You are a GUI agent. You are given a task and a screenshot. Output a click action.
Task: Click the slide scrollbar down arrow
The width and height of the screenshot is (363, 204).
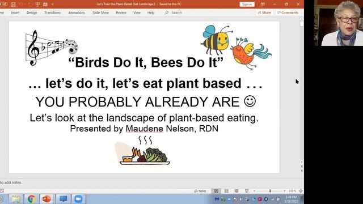tap(302, 162)
